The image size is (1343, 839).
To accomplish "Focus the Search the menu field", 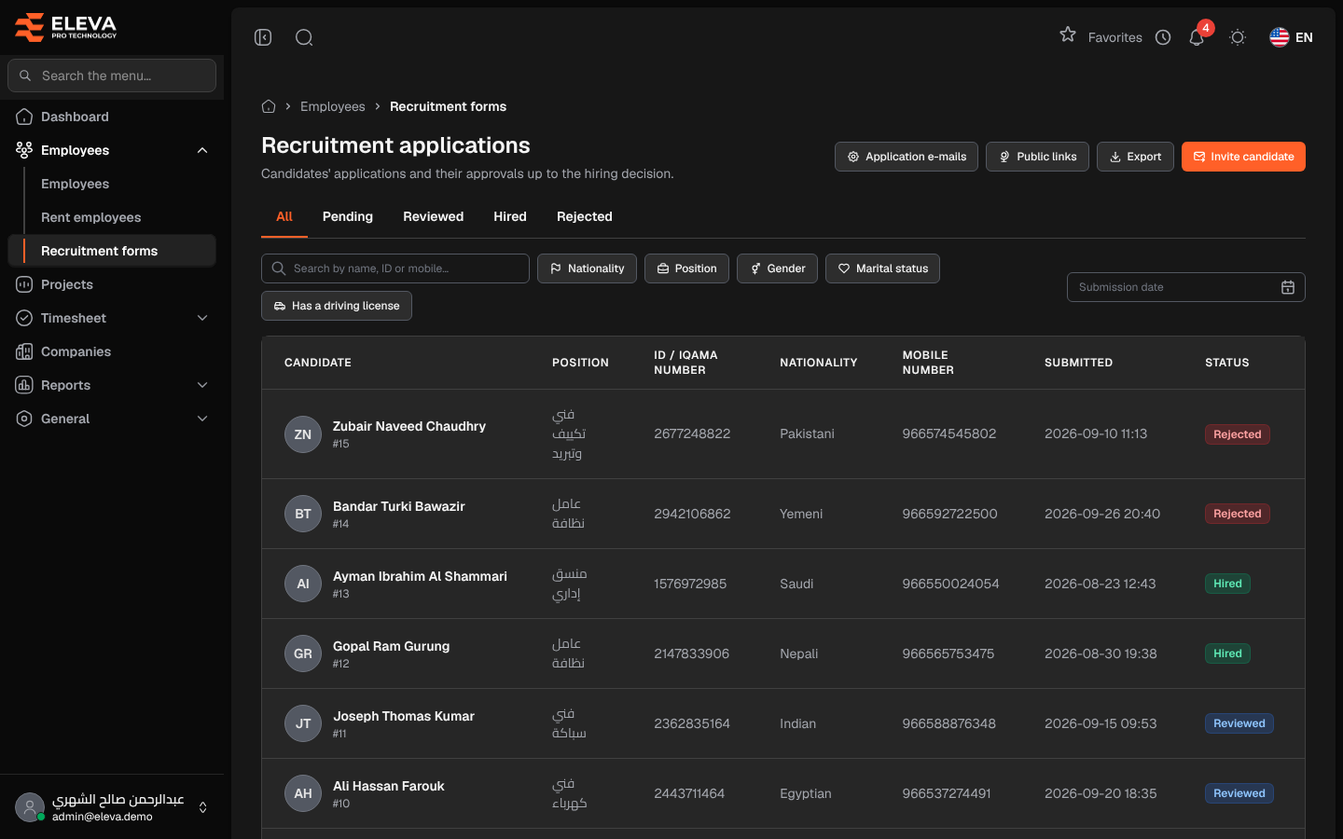I will pos(112,76).
